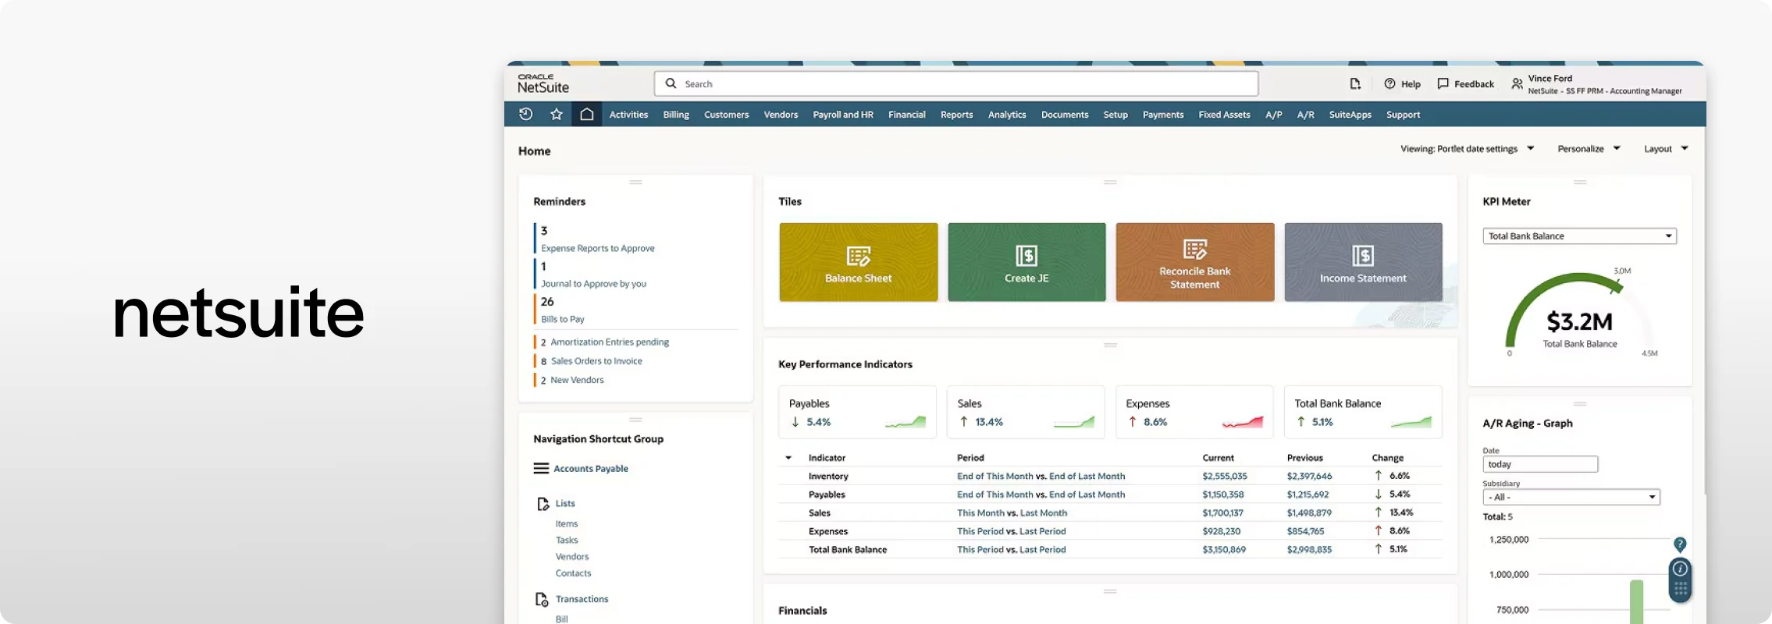This screenshot has height=624, width=1772.
Task: Click the Total Bank Balance sparkline chart
Action: [x=1411, y=422]
